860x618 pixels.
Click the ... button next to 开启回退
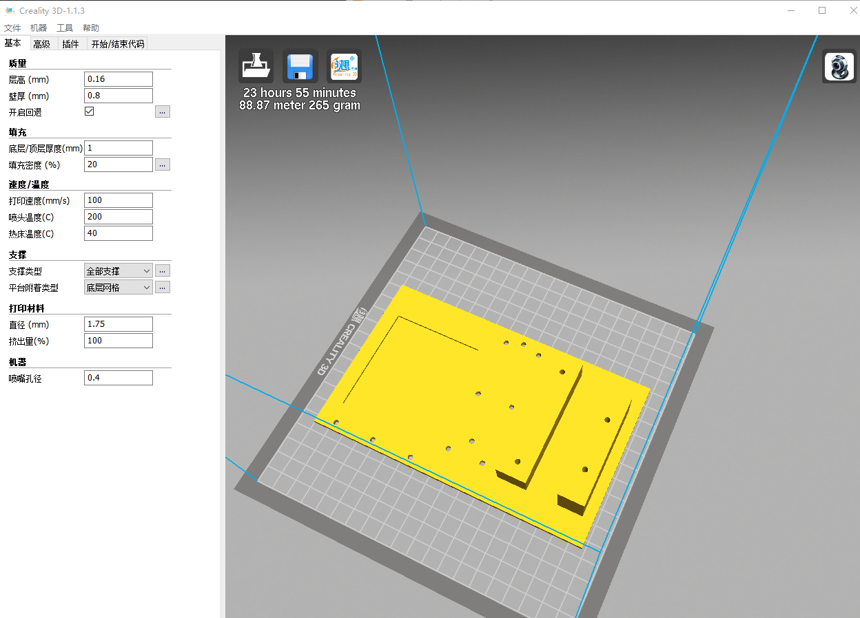tap(163, 111)
